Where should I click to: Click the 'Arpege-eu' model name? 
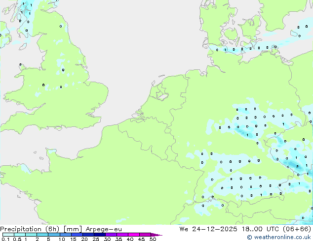coord(104,229)
